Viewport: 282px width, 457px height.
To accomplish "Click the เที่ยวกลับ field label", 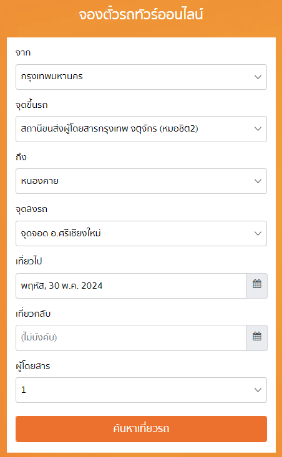I will (33, 314).
